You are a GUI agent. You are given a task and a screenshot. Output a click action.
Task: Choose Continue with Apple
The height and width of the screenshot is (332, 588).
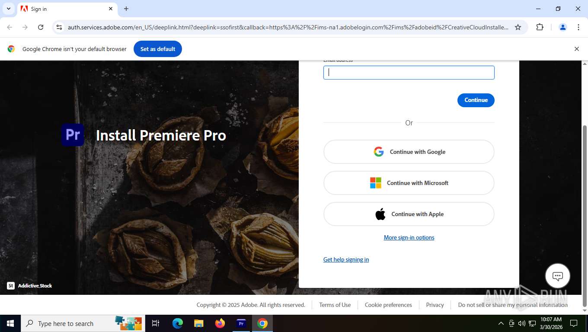click(409, 214)
